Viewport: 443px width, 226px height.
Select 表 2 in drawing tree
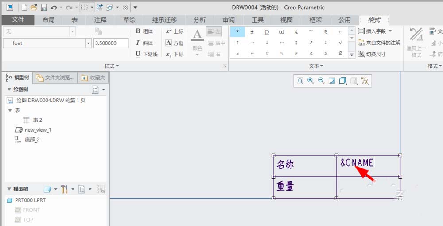click(x=32, y=120)
